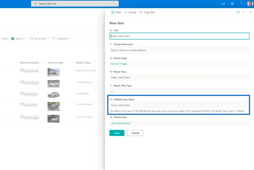
Task: Click the teal Save button at form bottom
Action: [117, 133]
